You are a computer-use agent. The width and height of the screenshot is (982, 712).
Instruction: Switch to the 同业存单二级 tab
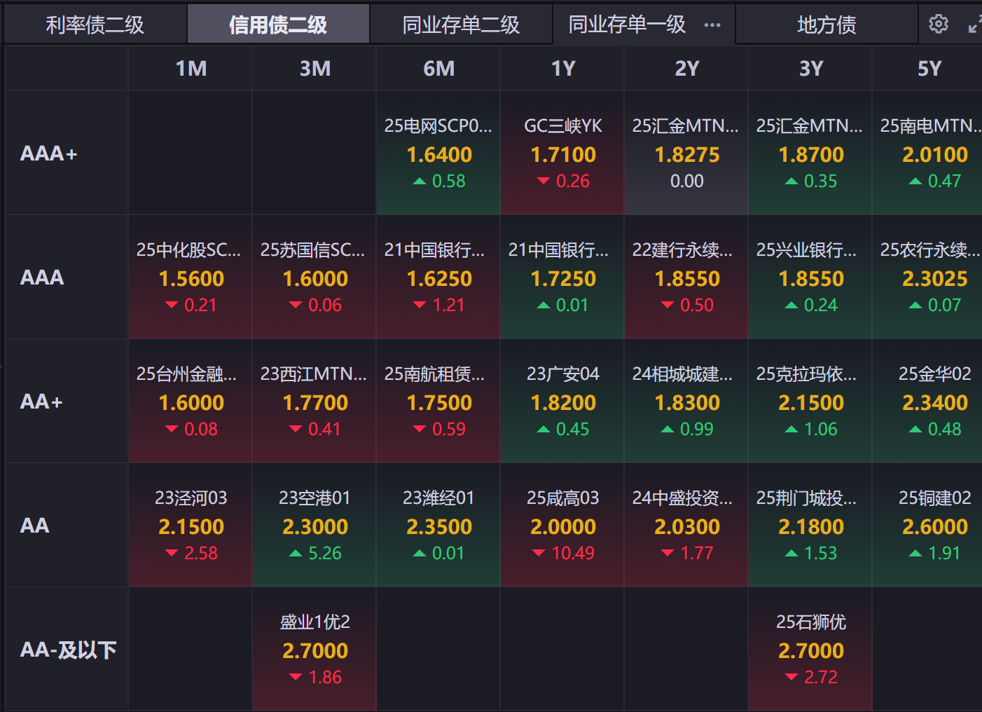tap(461, 25)
